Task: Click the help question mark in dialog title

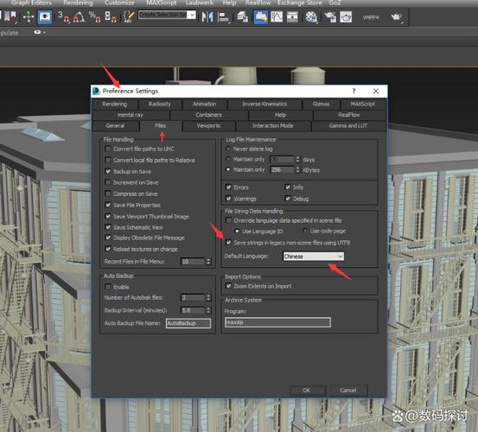Action: point(354,91)
